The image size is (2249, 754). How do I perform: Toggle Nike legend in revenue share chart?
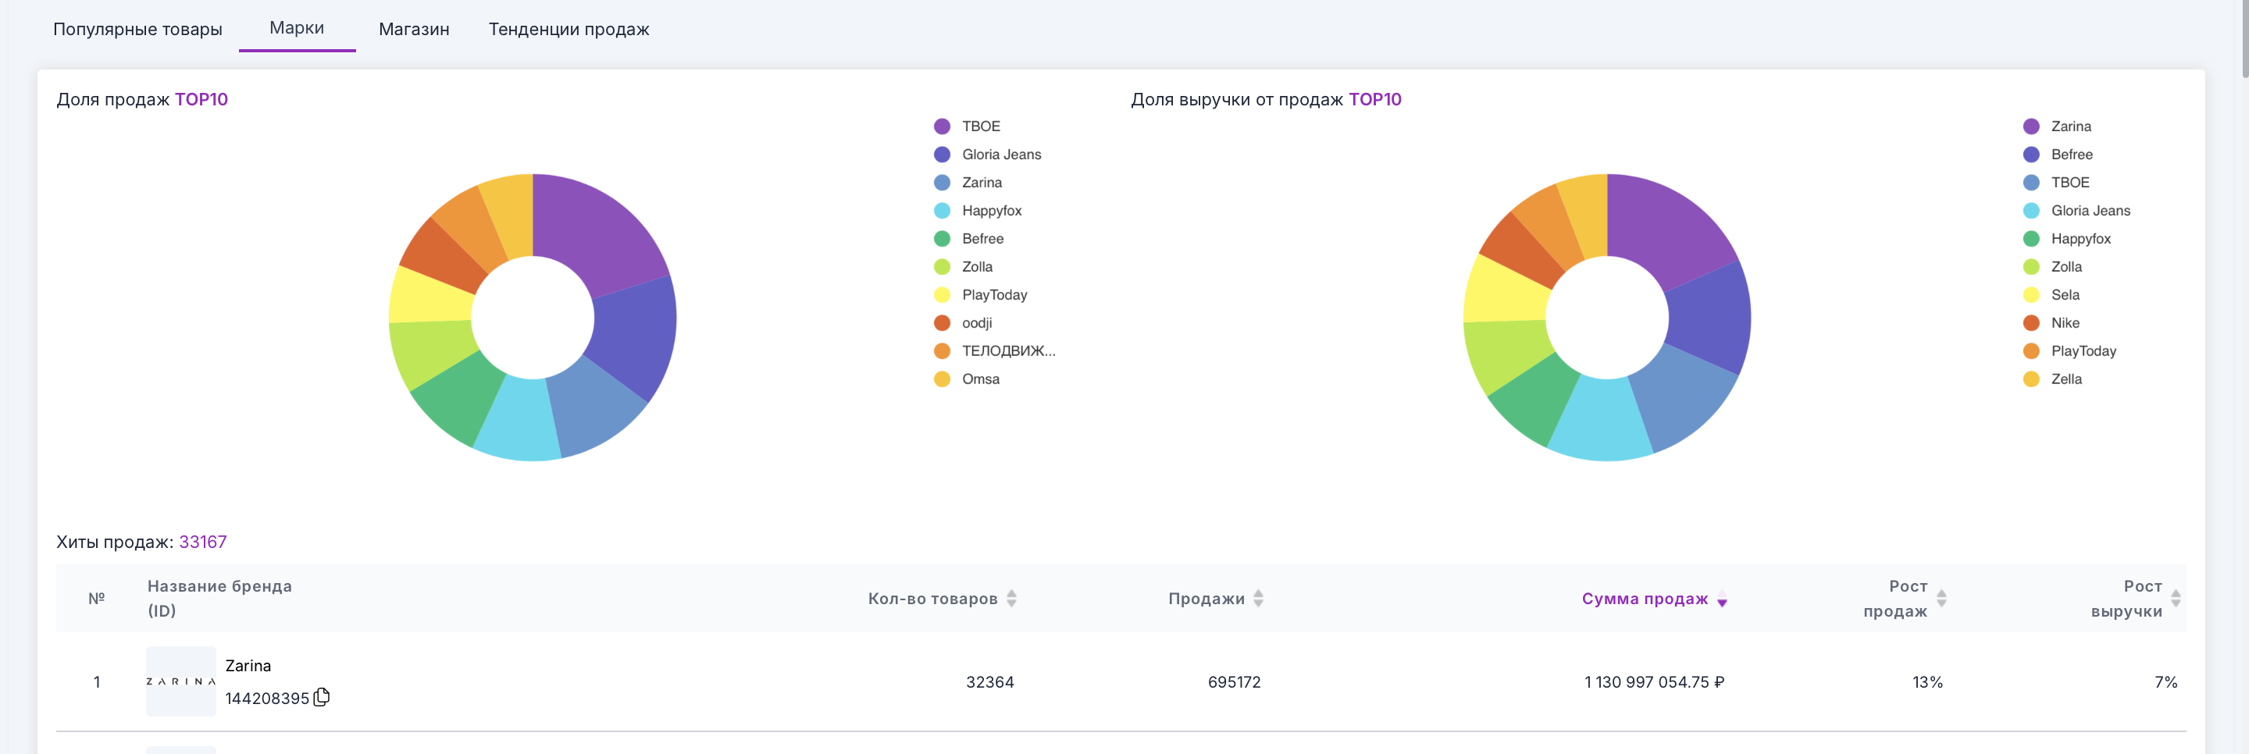2051,322
